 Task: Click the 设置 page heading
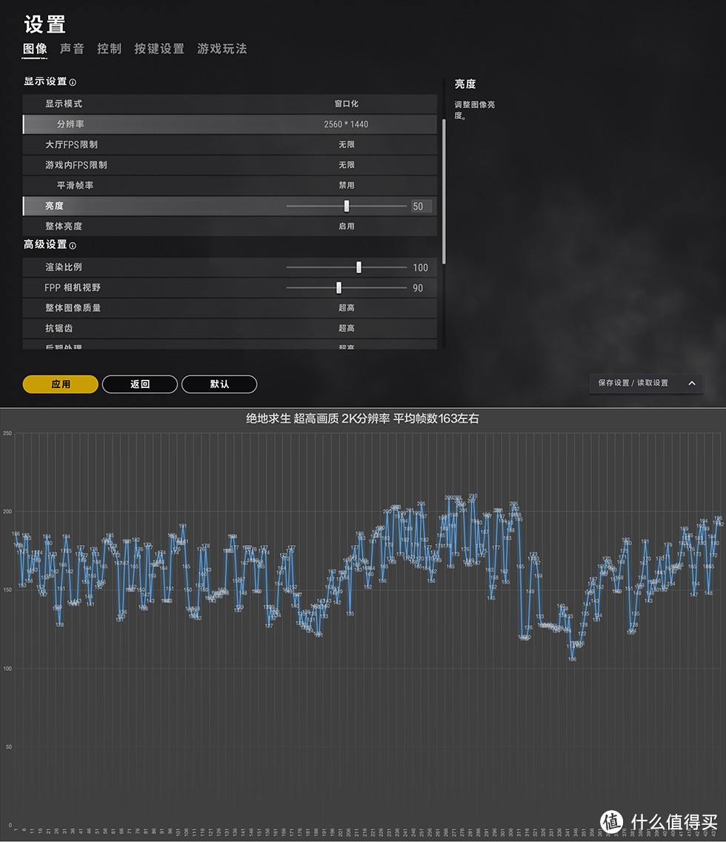pos(44,24)
